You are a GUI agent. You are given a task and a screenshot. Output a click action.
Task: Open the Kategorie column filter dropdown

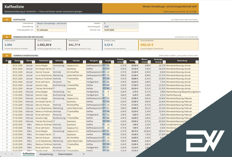click(x=101, y=62)
